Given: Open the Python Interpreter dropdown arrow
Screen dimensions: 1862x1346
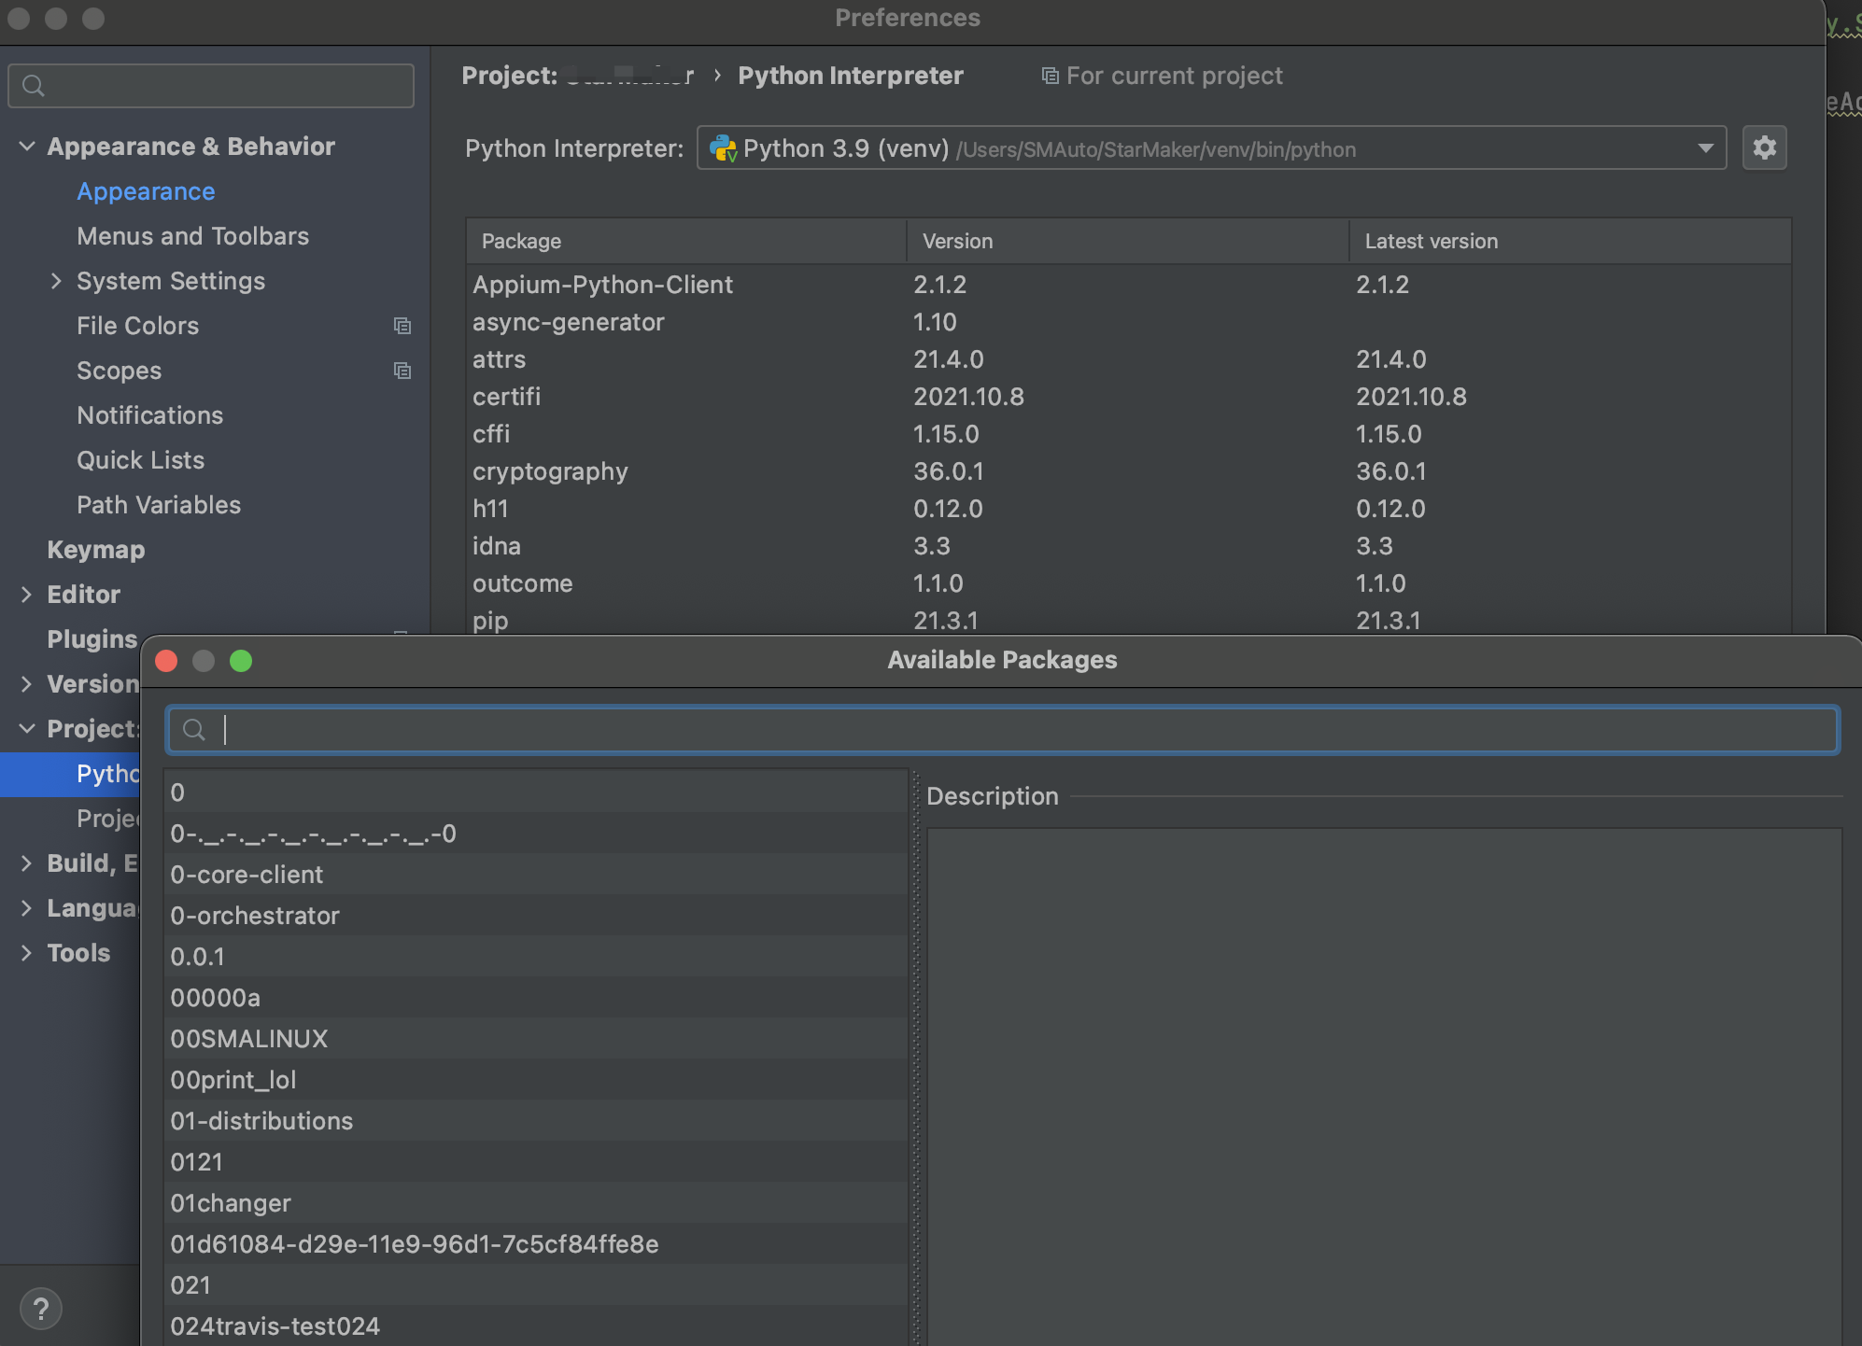Looking at the screenshot, I should point(1705,148).
